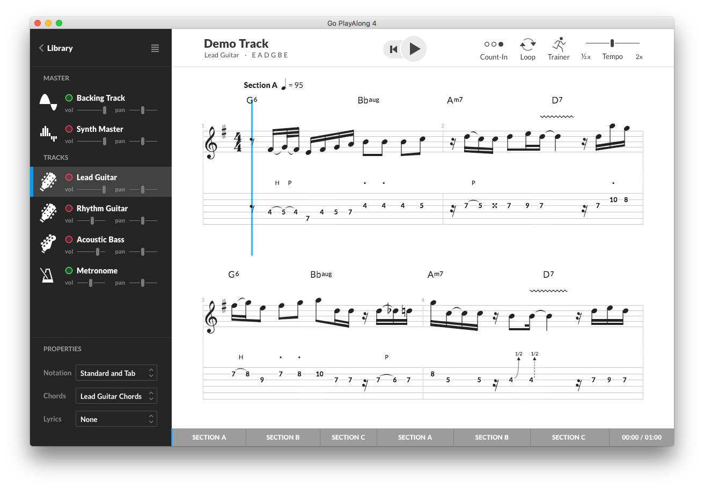Open the Notation dropdown
Screen dimensions: 704x489
(x=116, y=373)
